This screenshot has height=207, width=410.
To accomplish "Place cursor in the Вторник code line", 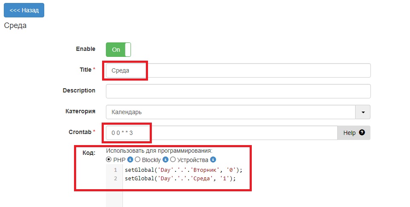I will pyautogui.click(x=183, y=170).
